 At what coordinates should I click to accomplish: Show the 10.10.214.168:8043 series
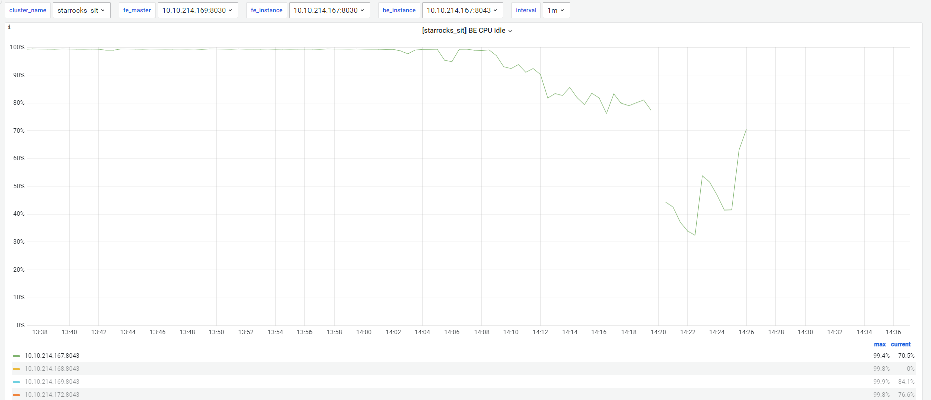(52, 369)
